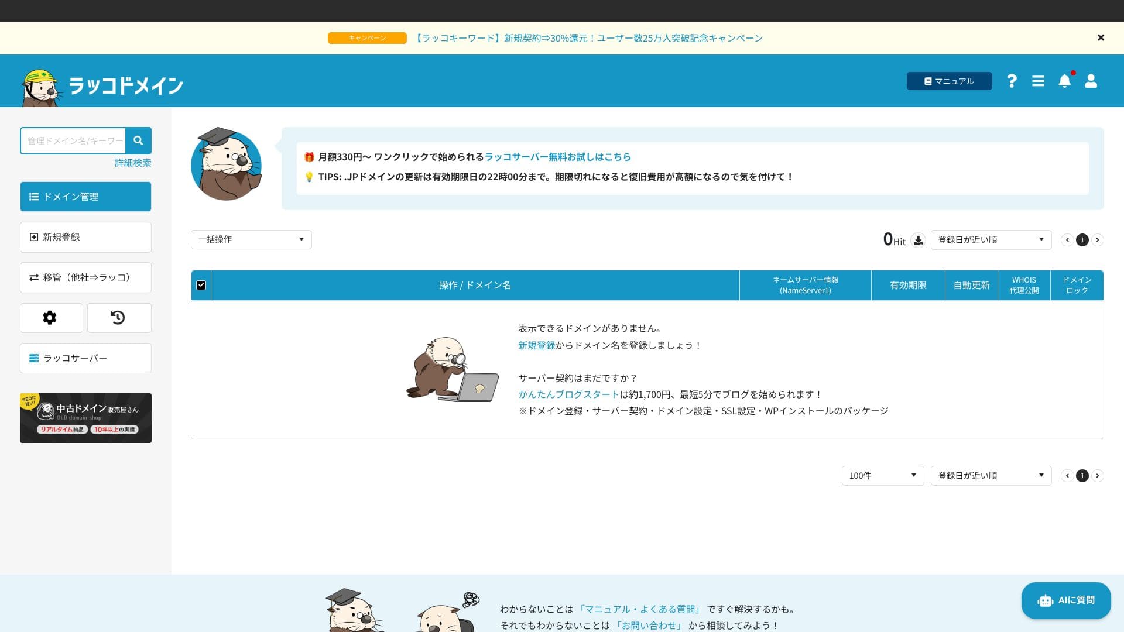1124x632 pixels.
Task: Click the マニュアル button
Action: [949, 81]
